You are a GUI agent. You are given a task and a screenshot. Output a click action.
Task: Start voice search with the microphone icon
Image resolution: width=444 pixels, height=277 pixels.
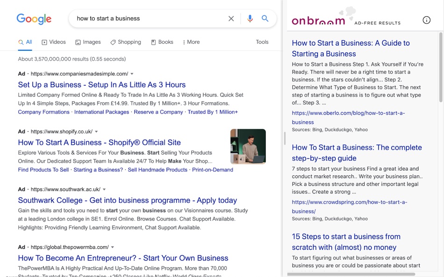tap(250, 19)
